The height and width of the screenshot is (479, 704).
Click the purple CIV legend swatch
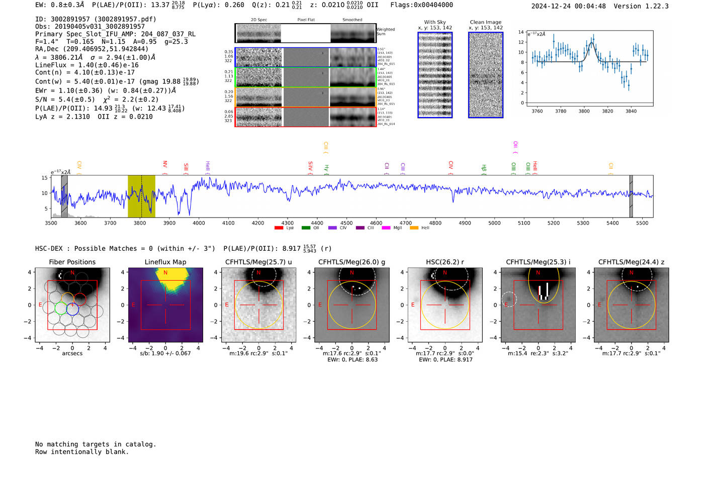click(x=332, y=228)
